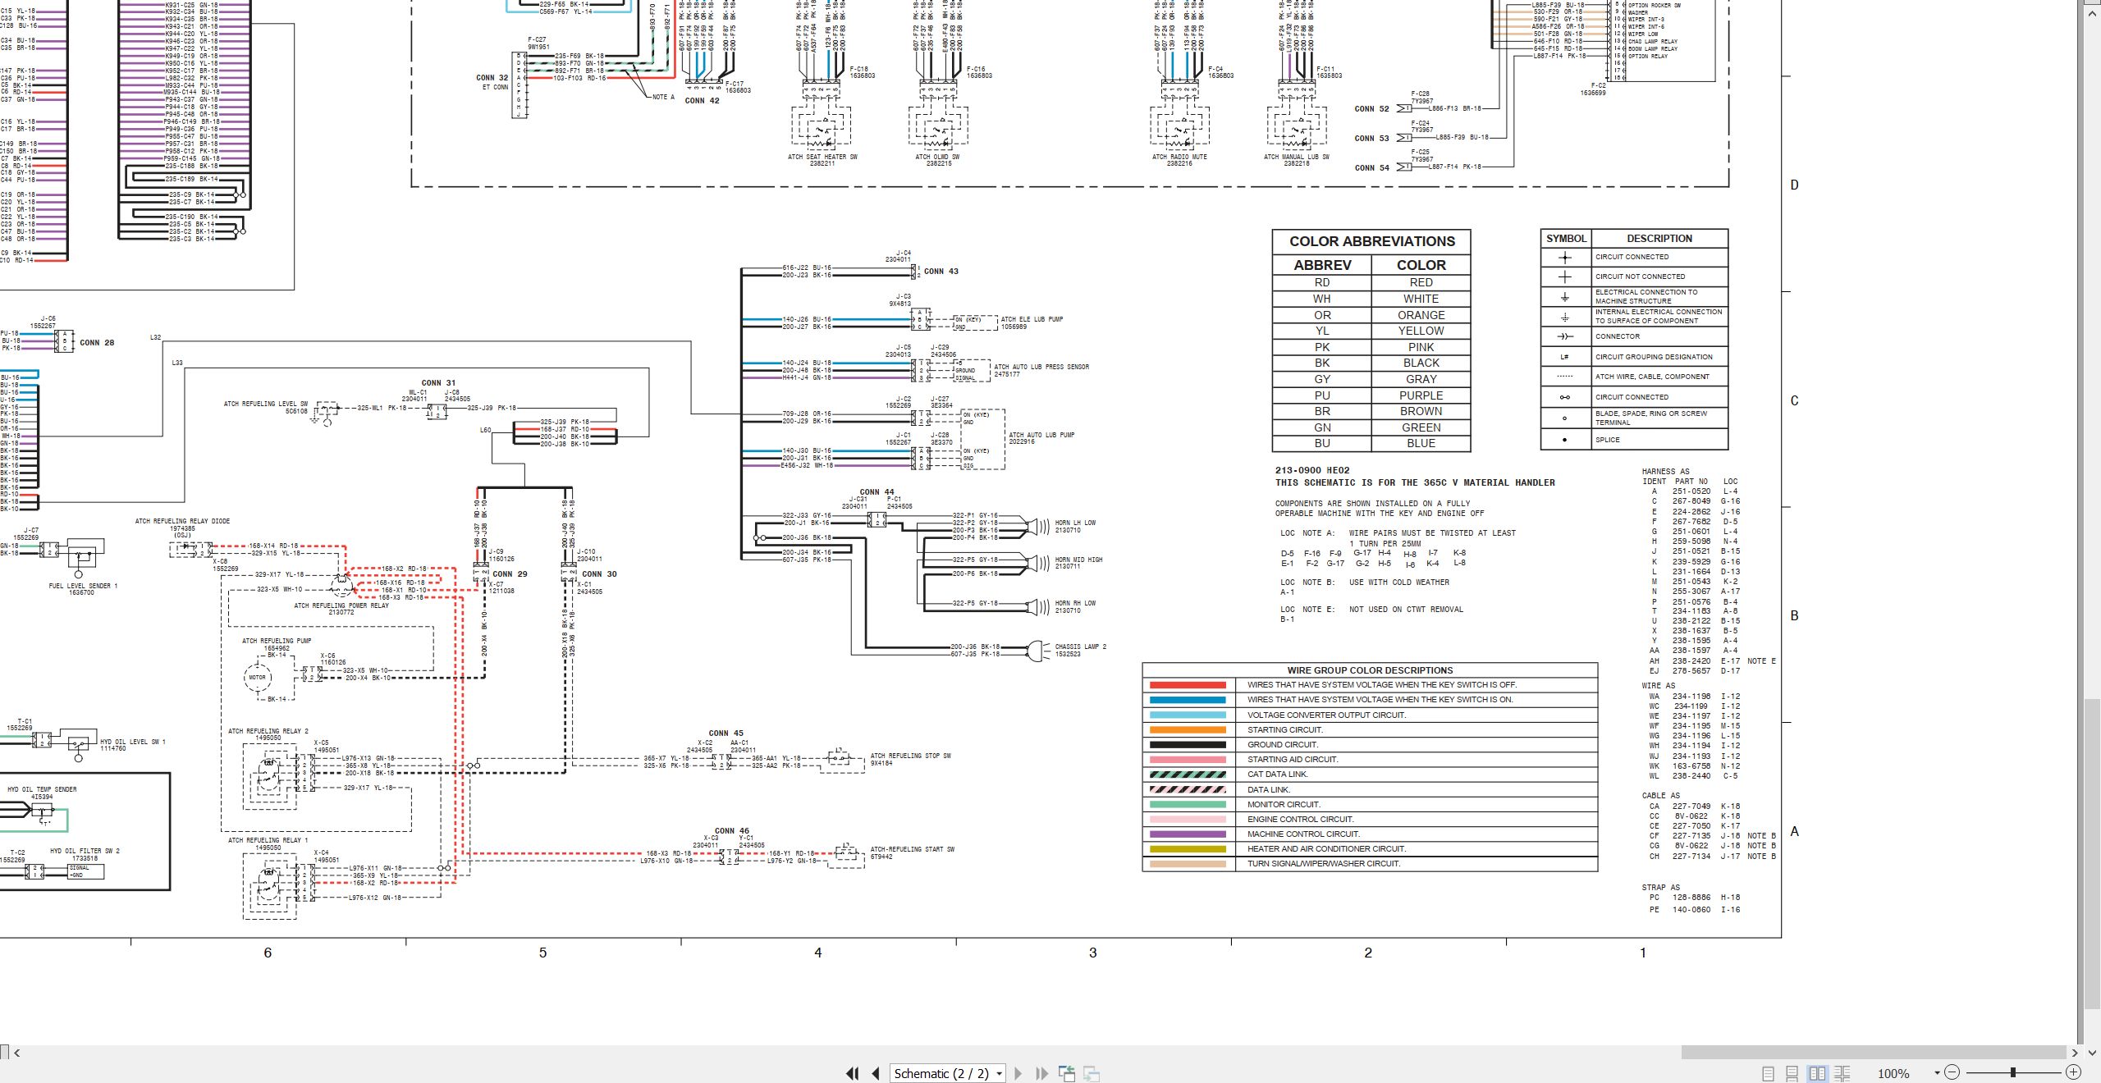Viewport: 2101px width, 1083px height.
Task: Switch to two-page scrolling layout
Action: coord(1842,1073)
